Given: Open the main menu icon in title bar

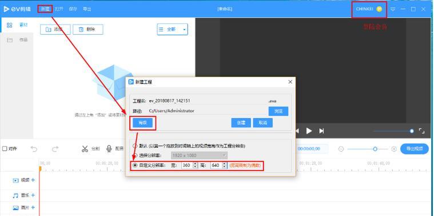Looking at the screenshot, I should tap(393, 9).
